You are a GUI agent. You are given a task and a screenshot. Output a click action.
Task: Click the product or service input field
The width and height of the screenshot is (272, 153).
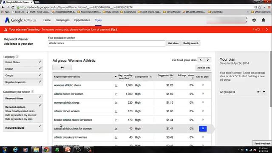pyautogui.click(x=107, y=43)
